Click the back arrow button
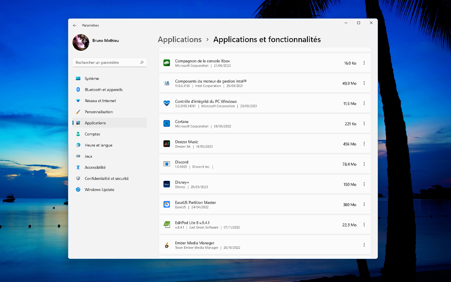451x282 pixels. click(x=74, y=25)
